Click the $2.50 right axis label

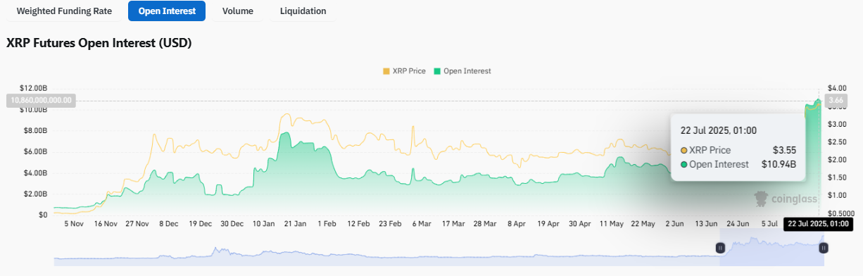[x=837, y=142]
